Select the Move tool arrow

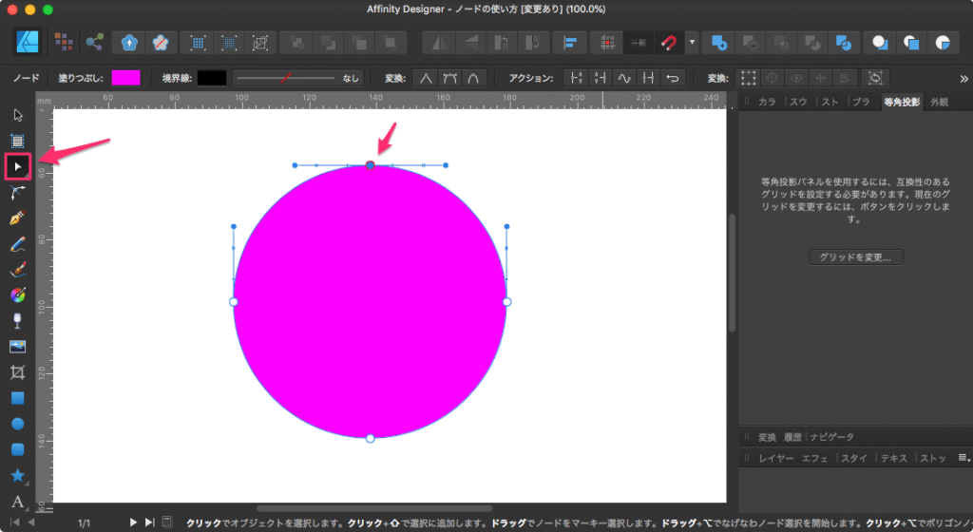17,115
